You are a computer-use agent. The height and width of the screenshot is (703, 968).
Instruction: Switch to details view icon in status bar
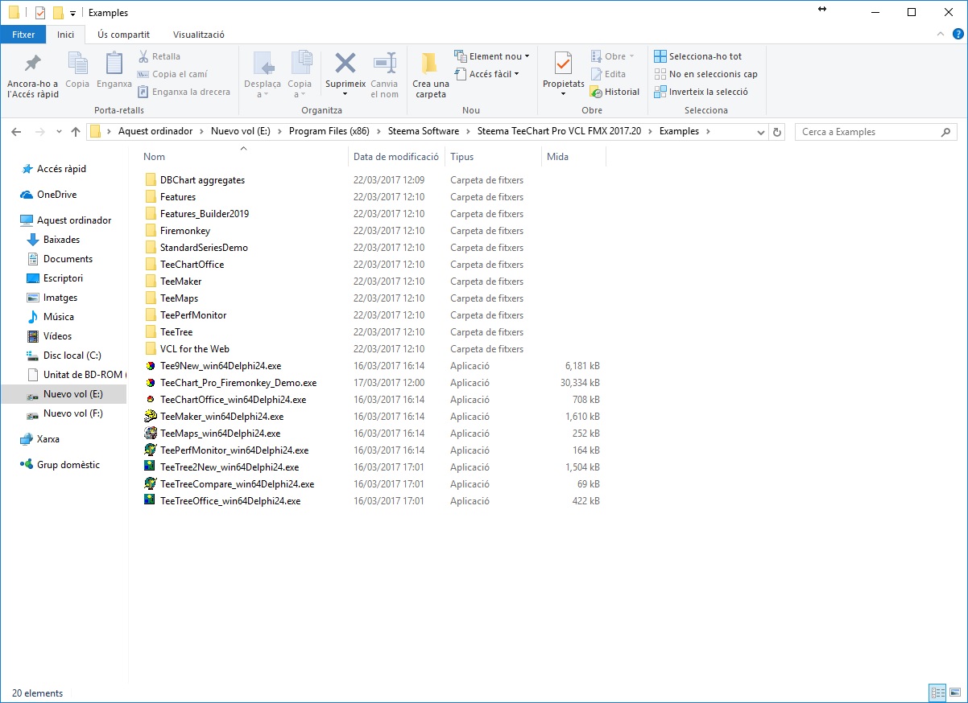pos(937,693)
